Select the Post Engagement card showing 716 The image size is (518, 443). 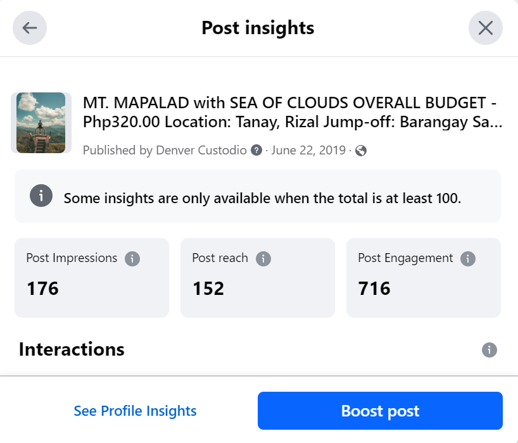point(424,278)
